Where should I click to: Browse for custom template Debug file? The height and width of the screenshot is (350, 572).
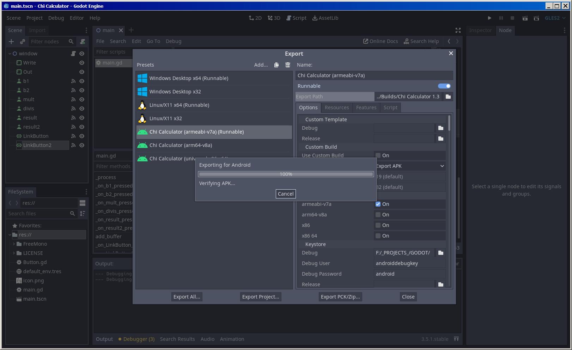click(440, 128)
